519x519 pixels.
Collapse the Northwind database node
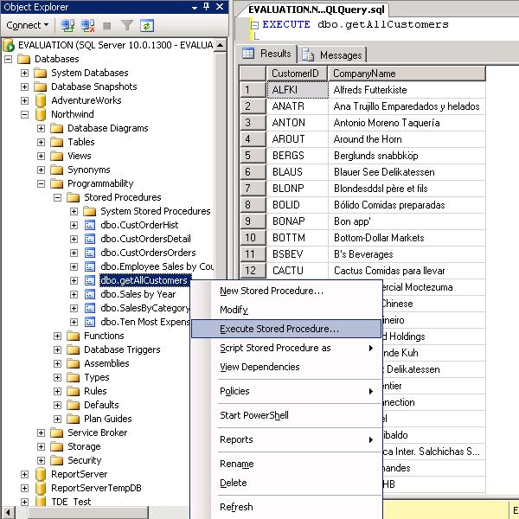pos(24,114)
